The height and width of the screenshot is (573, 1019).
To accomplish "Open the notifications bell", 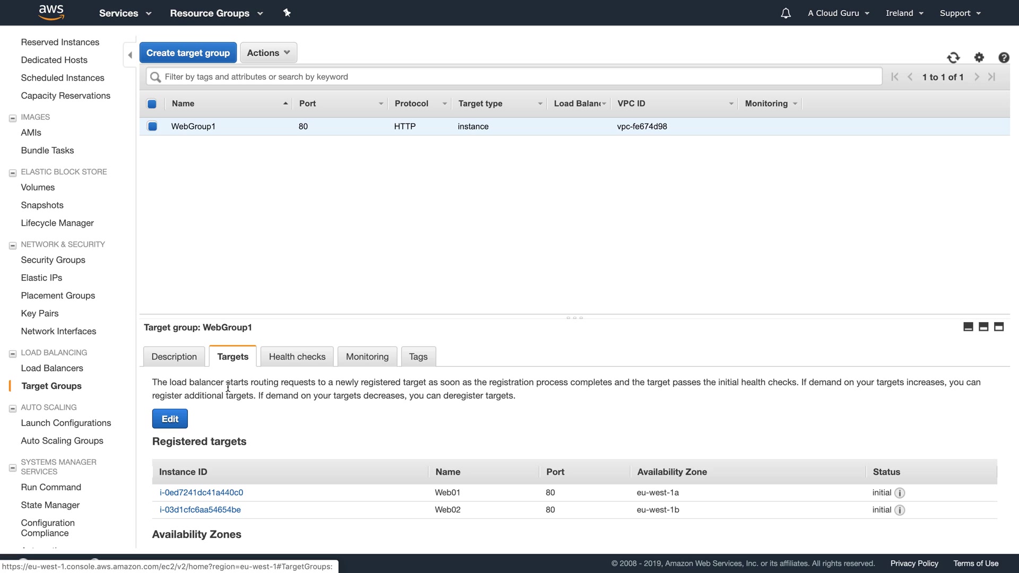I will click(x=785, y=13).
